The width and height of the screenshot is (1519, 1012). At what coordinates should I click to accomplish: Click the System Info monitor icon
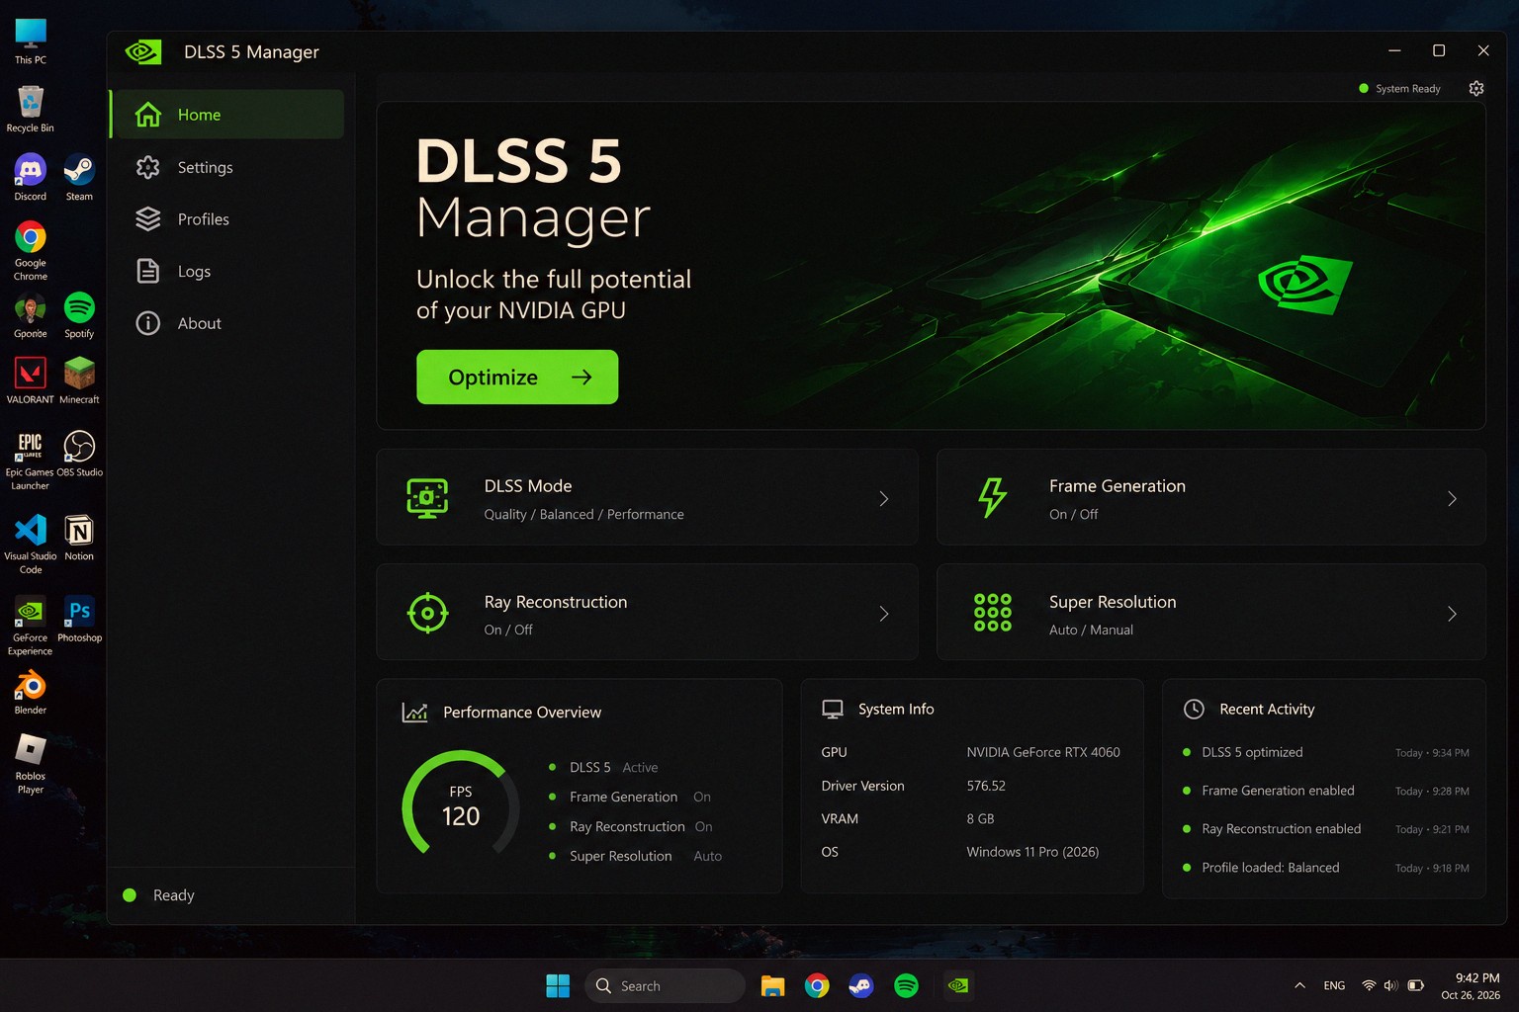pos(833,710)
